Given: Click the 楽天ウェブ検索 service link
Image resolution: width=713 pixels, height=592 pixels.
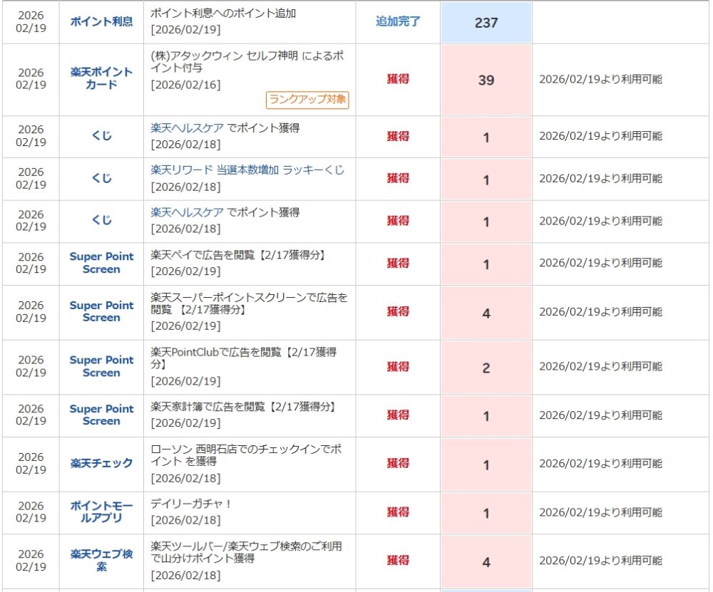Looking at the screenshot, I should pyautogui.click(x=101, y=560).
